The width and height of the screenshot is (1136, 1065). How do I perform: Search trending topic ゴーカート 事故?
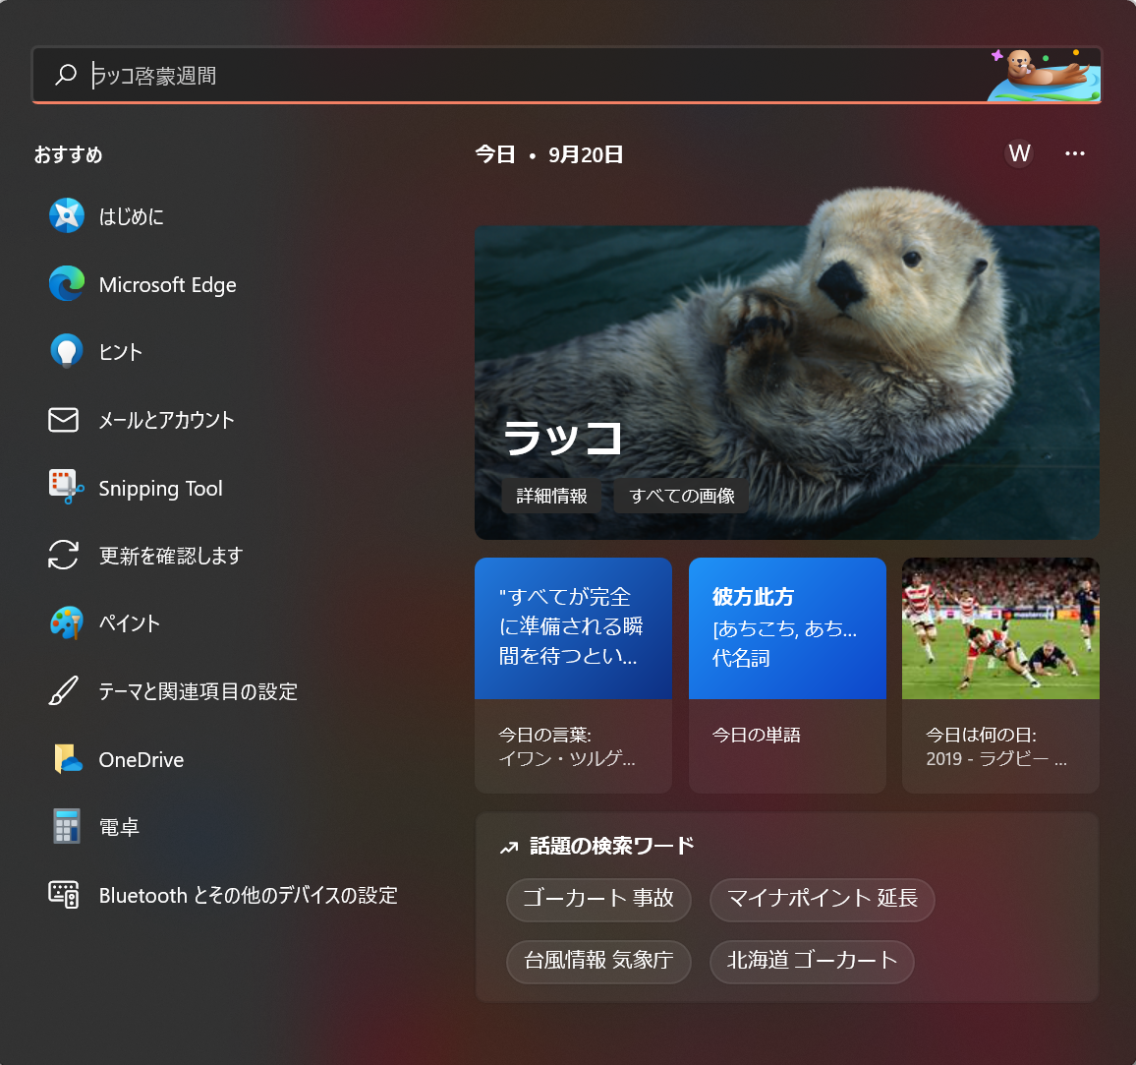(598, 900)
